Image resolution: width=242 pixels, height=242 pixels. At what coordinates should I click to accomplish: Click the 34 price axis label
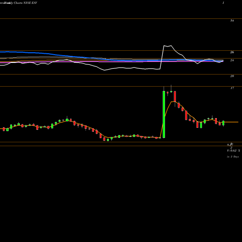(232, 20)
